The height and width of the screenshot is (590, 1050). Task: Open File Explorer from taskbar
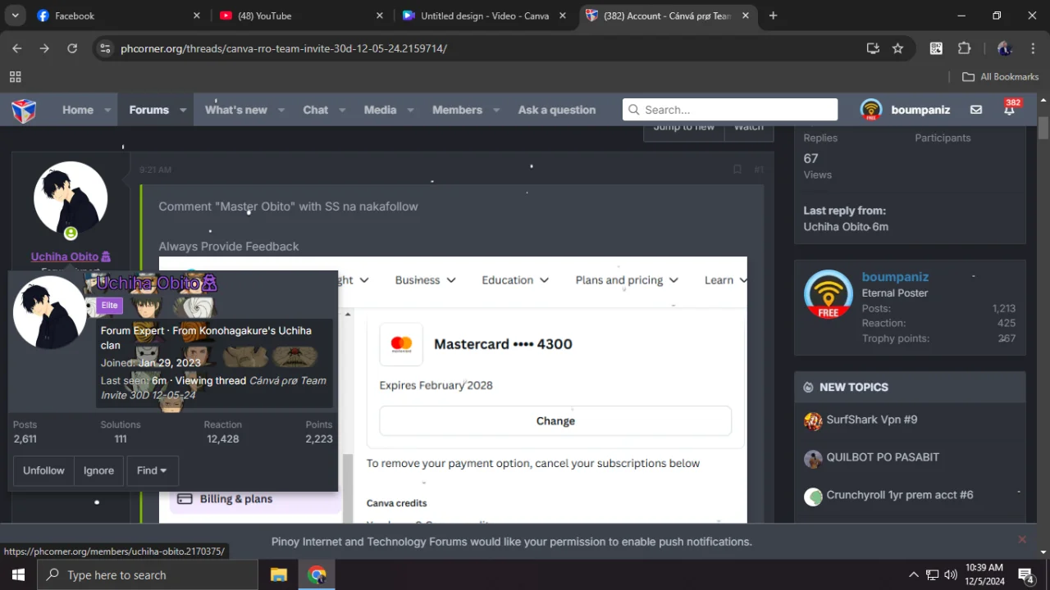click(x=278, y=574)
